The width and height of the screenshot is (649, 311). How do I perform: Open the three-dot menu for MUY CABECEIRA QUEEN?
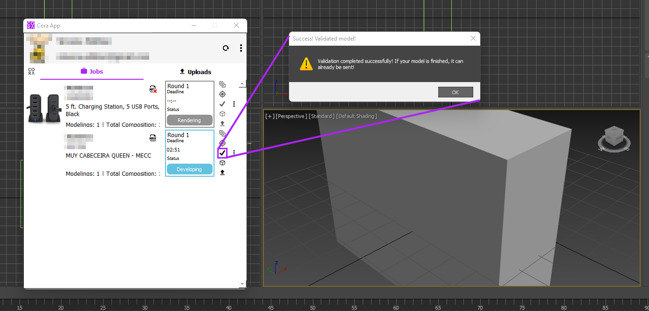pos(234,153)
